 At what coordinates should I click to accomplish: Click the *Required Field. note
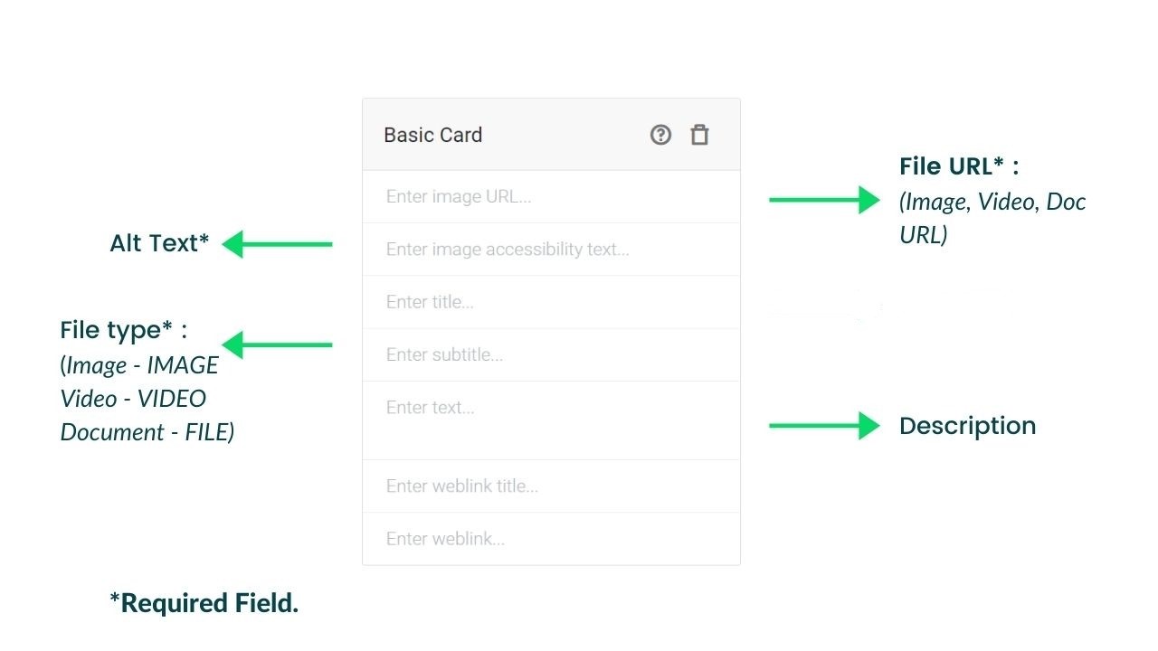tap(204, 603)
